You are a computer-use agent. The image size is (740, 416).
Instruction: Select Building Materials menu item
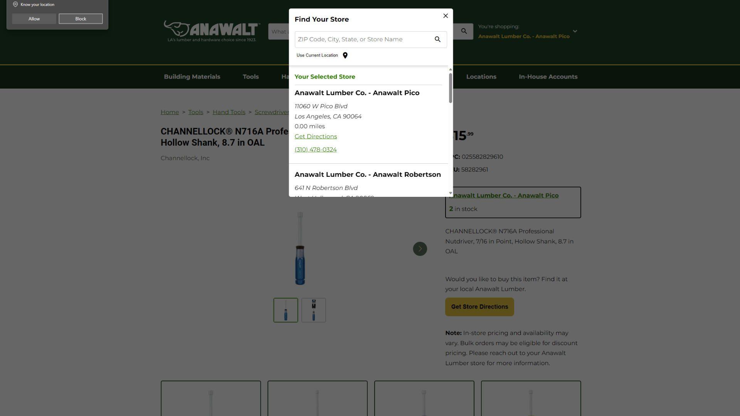pos(192,76)
